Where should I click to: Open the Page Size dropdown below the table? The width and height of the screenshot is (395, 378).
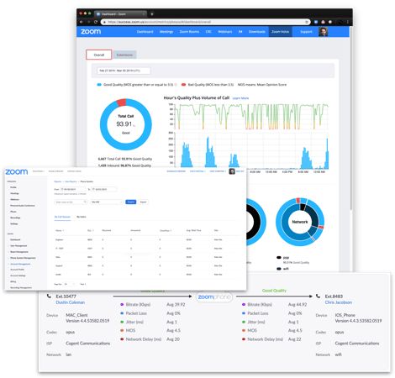69,284
